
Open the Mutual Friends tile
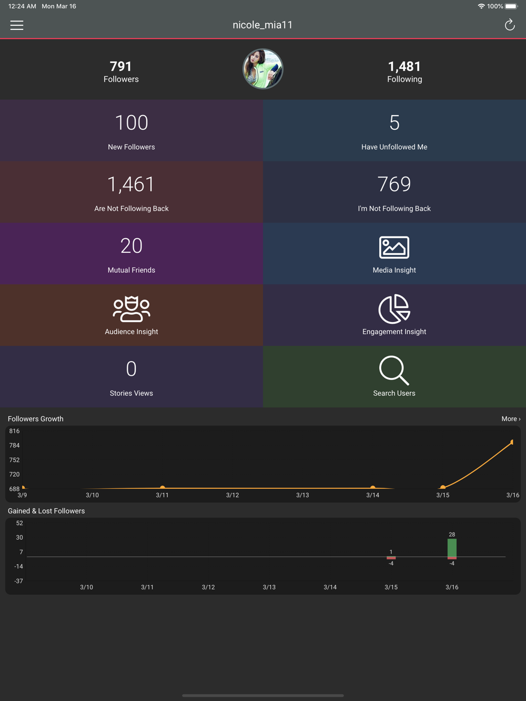click(x=131, y=253)
